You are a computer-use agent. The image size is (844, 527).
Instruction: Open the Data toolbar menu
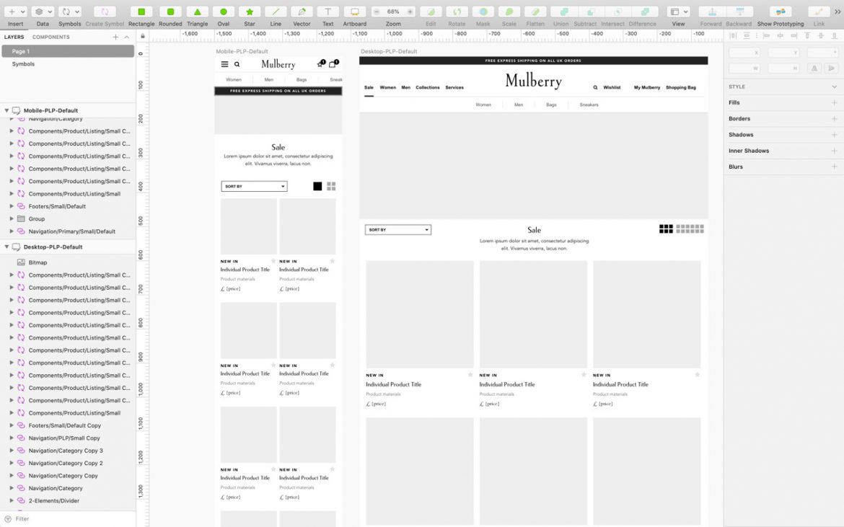coord(43,12)
